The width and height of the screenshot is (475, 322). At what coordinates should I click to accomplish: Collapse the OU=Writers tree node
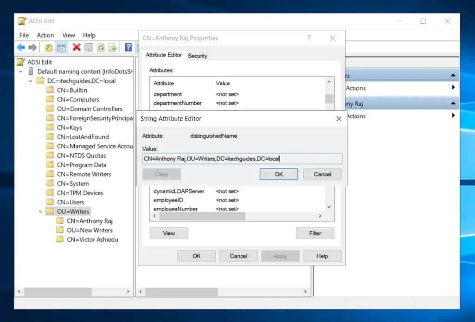pos(40,212)
